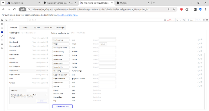Open the Page: retrieval dropdown
Viewport: 209px width, 111px height.
(15, 20)
